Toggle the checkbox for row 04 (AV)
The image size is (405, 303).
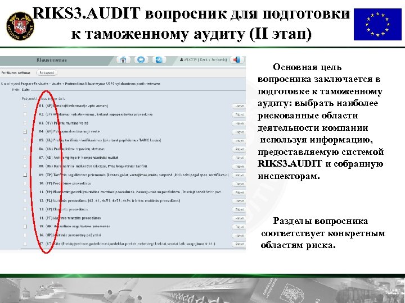[25, 132]
